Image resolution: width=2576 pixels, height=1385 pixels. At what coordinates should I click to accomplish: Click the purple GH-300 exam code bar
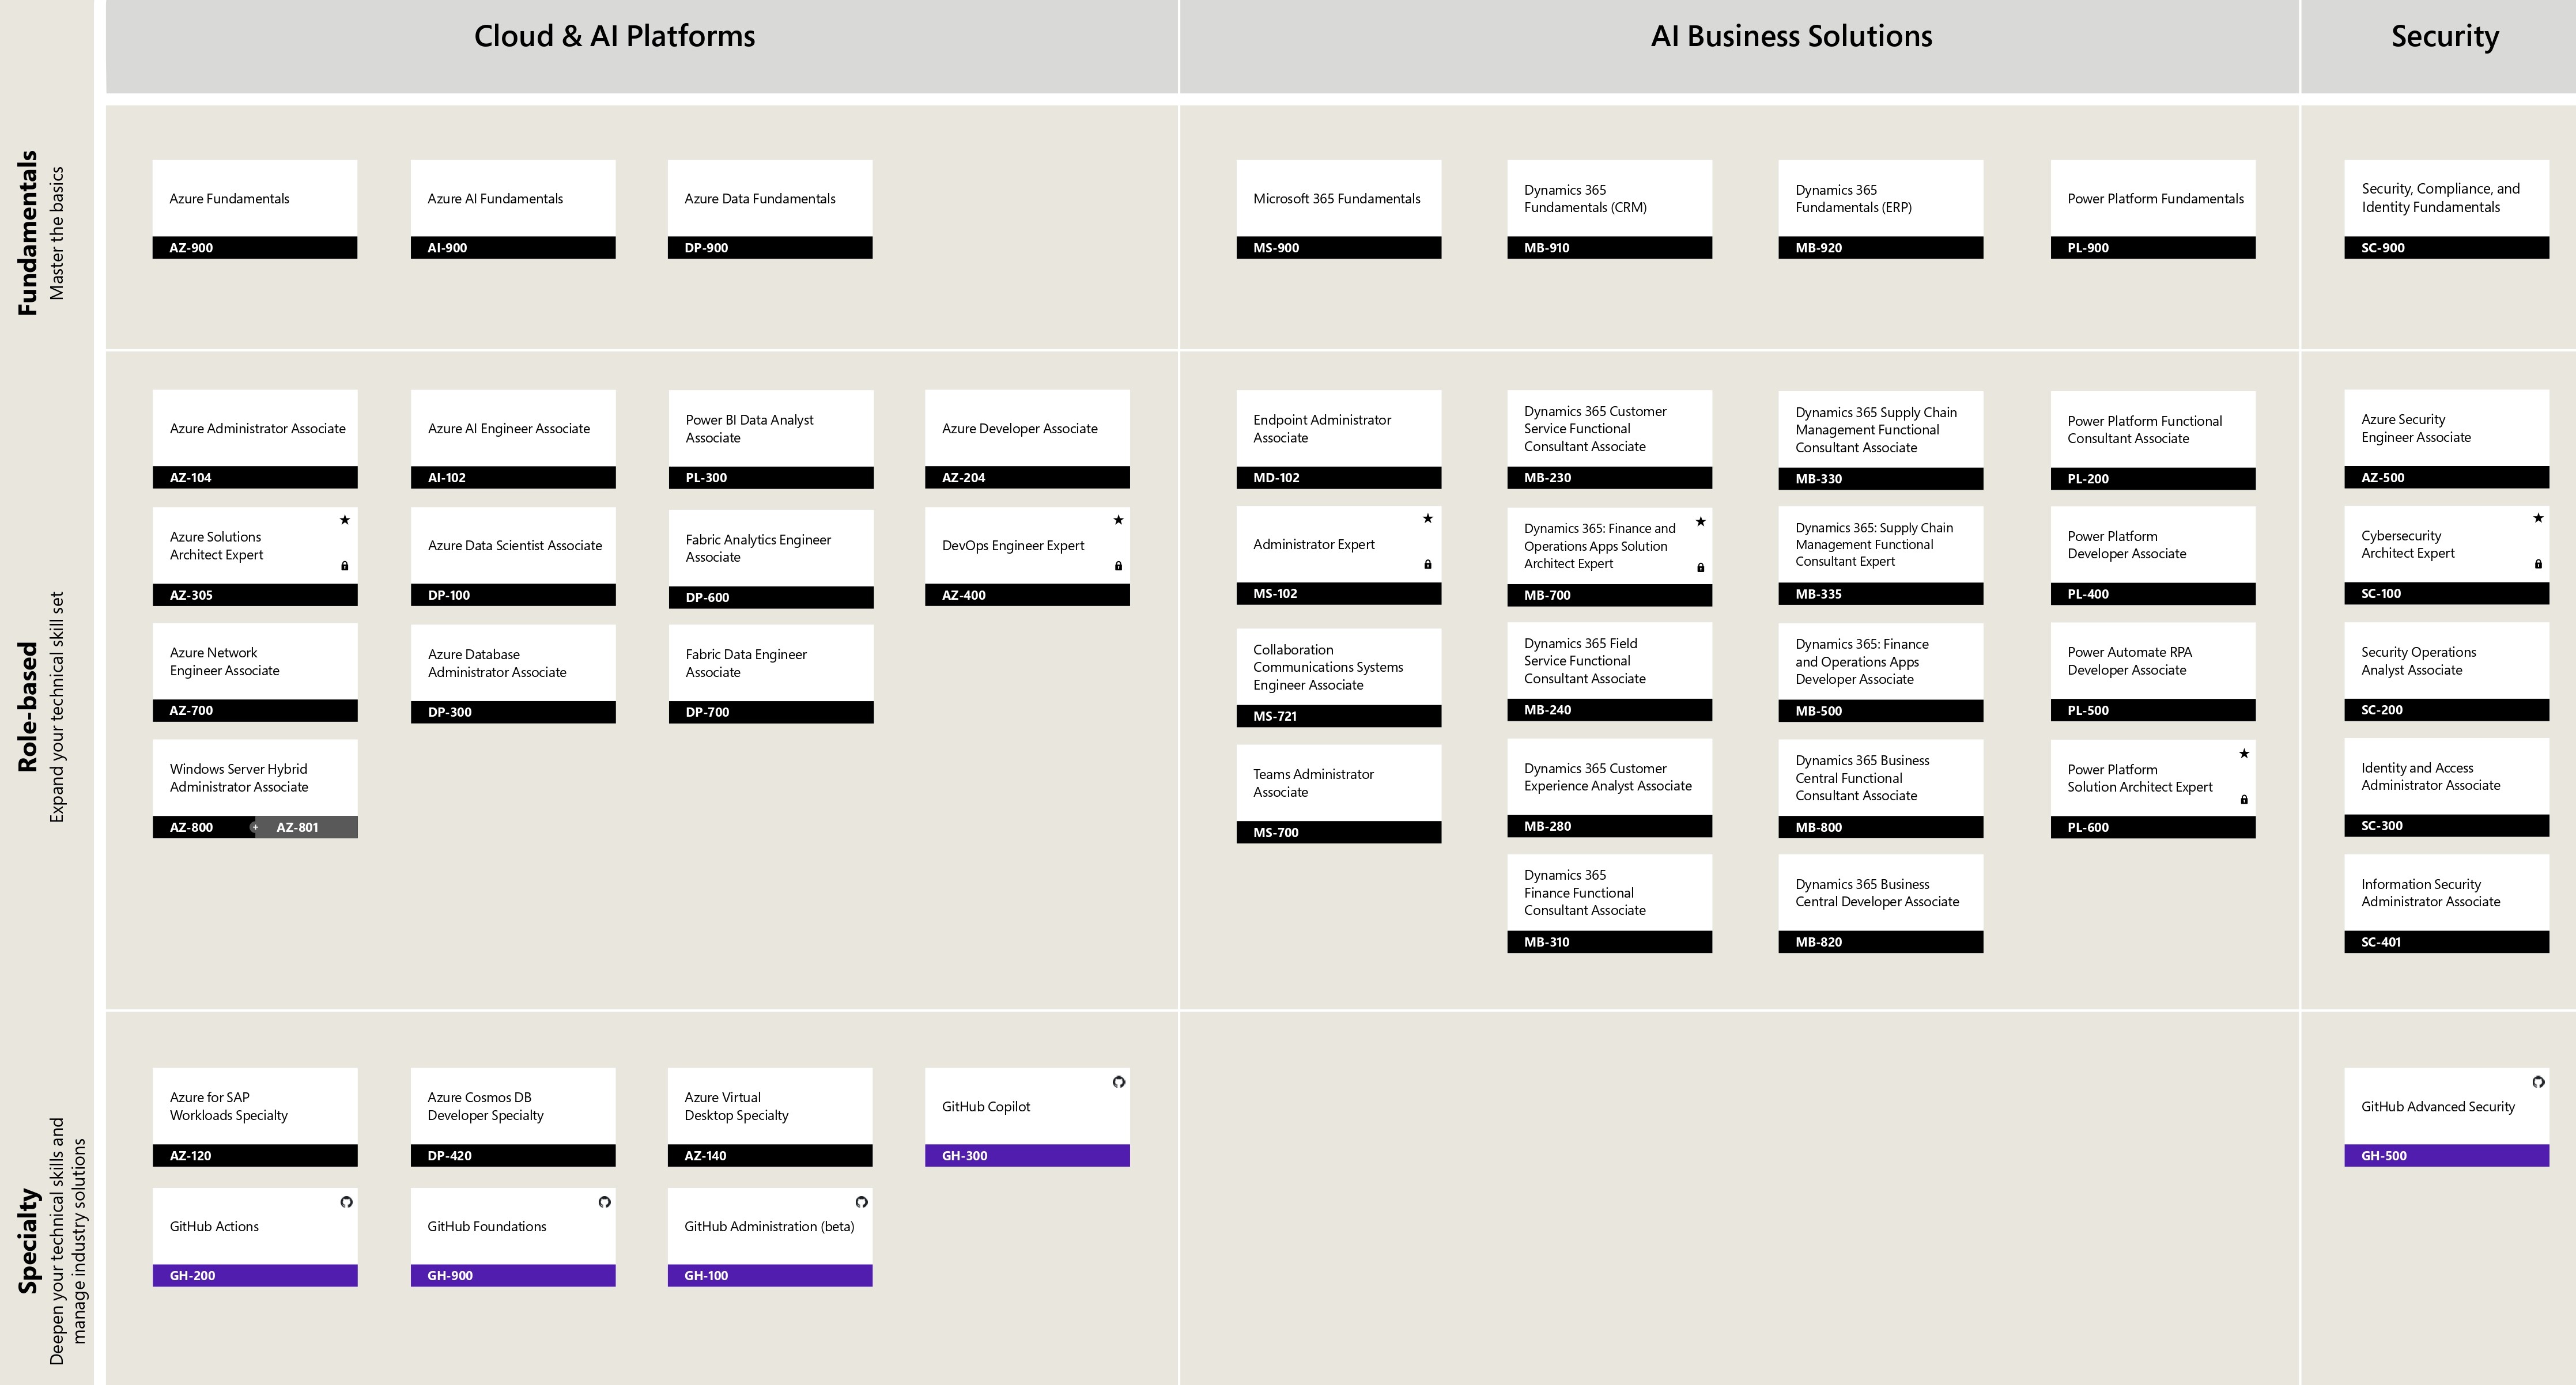click(x=1027, y=1156)
